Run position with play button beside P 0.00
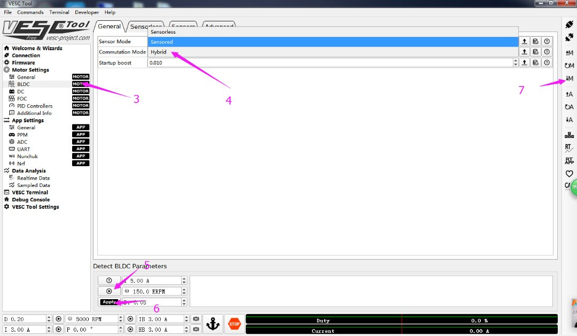This screenshot has width=577, height=336. (130, 330)
